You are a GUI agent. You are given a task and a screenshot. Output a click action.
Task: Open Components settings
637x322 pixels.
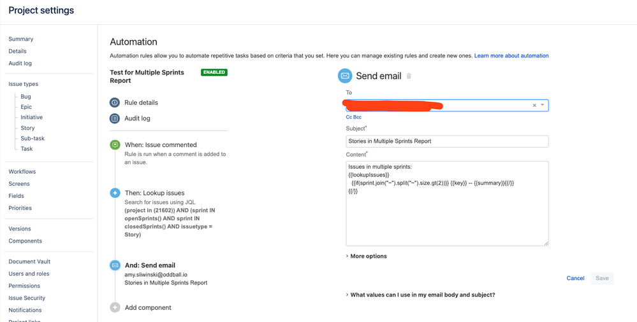[x=26, y=241]
